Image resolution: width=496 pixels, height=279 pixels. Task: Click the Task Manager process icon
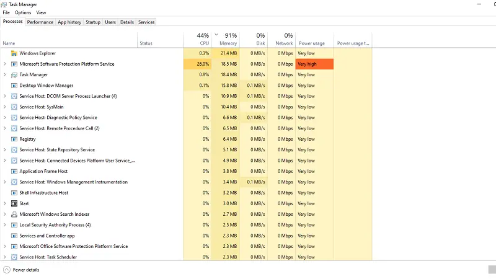14,74
